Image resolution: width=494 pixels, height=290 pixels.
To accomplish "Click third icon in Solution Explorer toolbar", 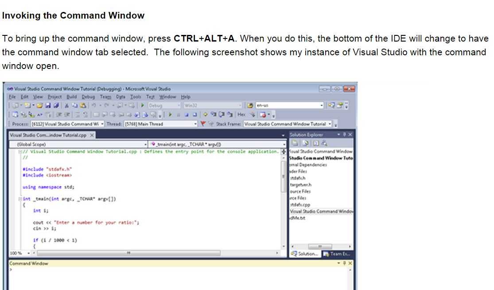I will (316, 143).
